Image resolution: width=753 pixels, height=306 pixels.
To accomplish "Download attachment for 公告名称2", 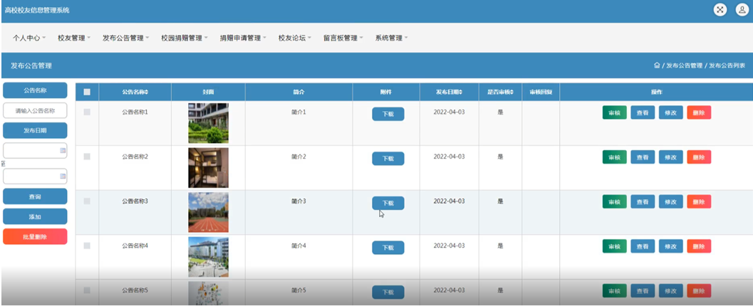I will pyautogui.click(x=388, y=159).
